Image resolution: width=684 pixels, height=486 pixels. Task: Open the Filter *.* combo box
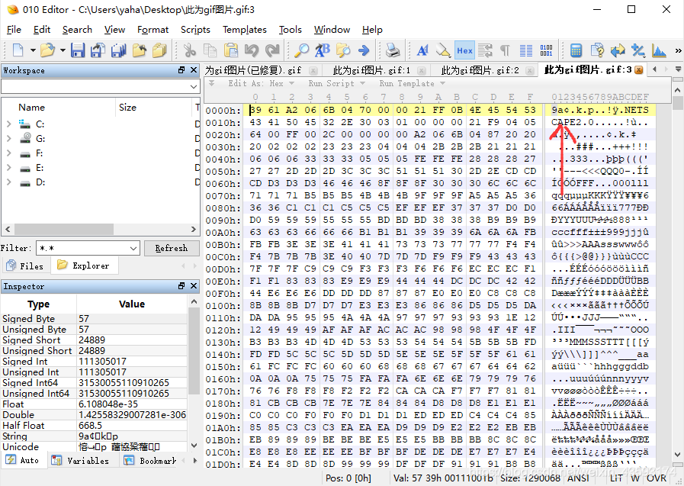coord(88,248)
